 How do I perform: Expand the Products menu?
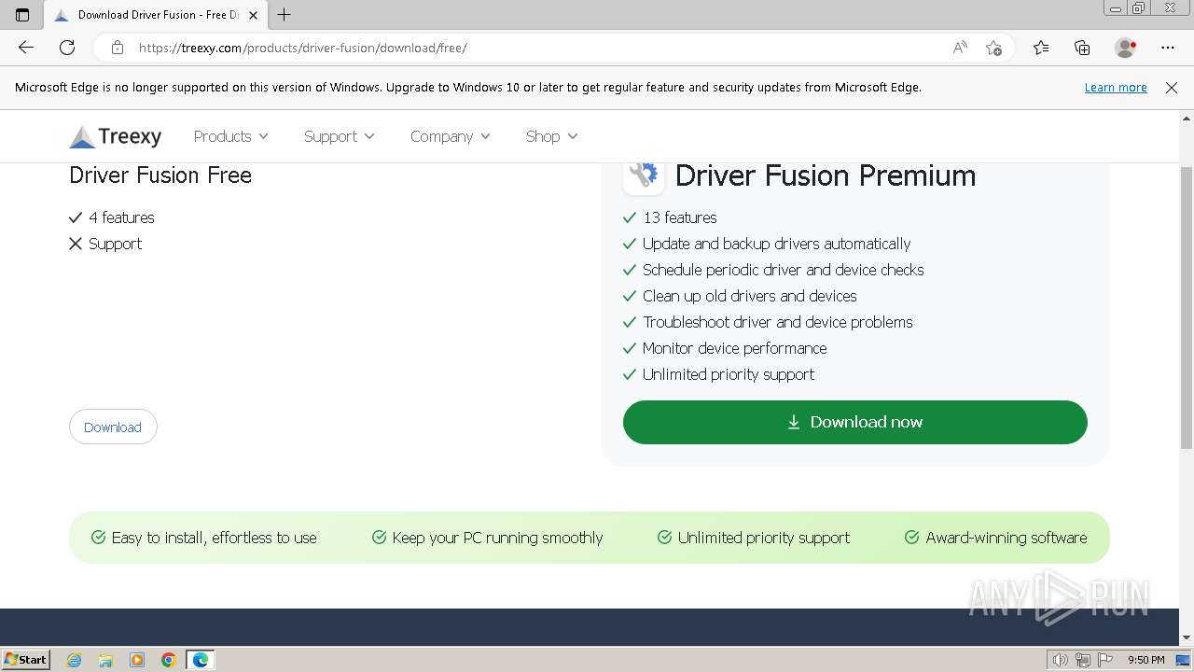point(230,136)
